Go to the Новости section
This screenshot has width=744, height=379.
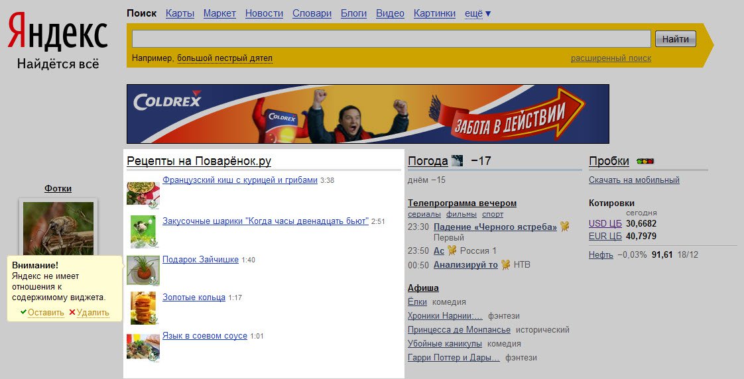pos(264,13)
